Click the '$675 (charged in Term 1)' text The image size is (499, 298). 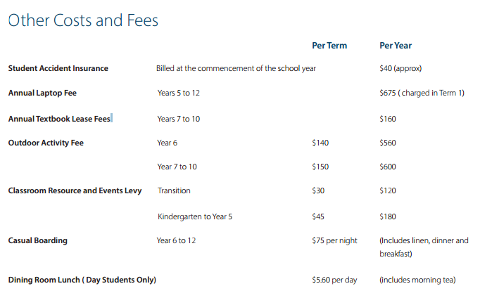(x=422, y=93)
